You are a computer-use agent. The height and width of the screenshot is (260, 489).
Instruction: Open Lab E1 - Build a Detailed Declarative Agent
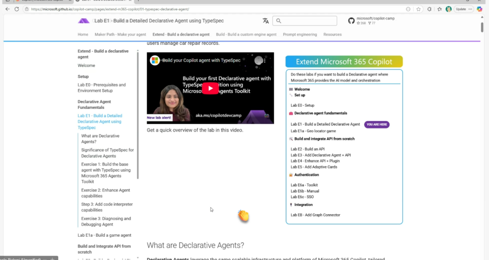coord(325,124)
